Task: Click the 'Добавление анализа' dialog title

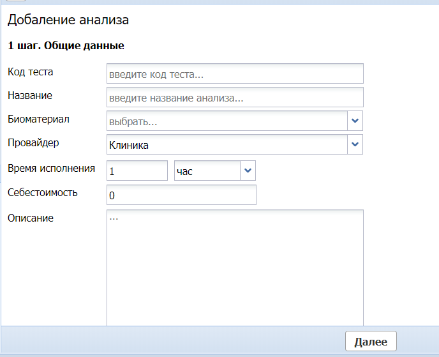Action: point(68,20)
